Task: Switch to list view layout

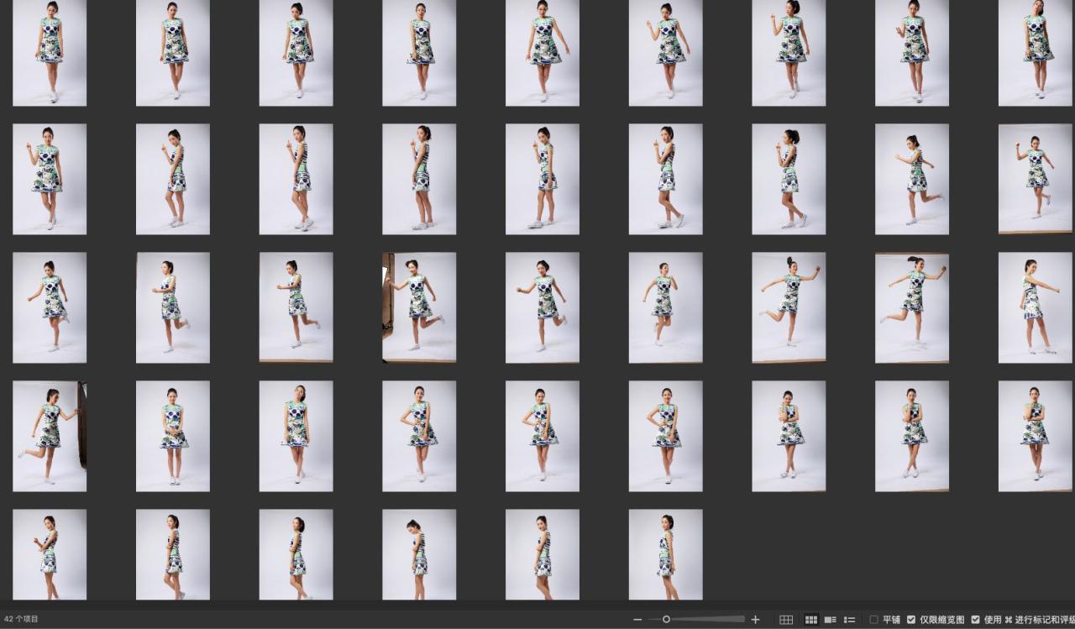Action: [x=849, y=620]
